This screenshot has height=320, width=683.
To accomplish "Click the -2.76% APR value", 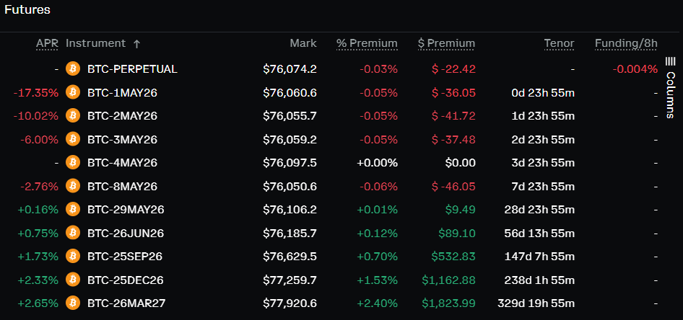I will [x=39, y=187].
